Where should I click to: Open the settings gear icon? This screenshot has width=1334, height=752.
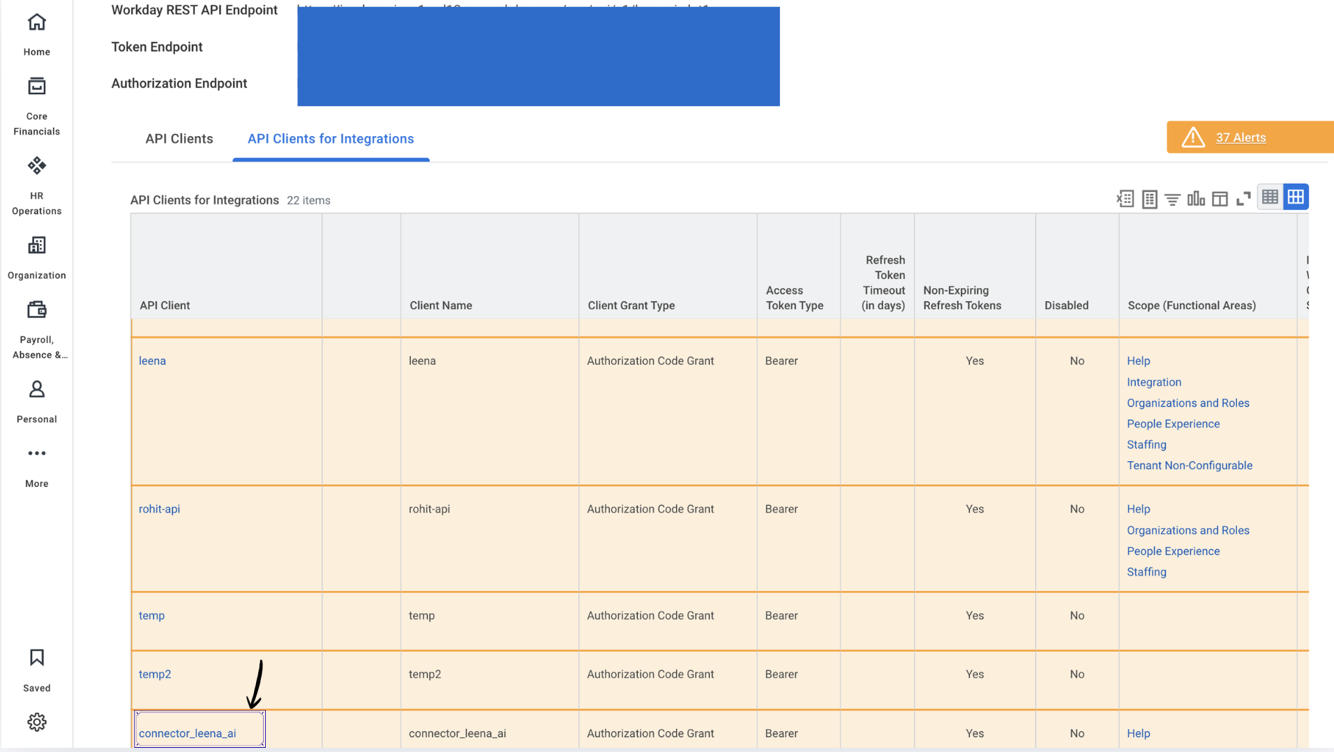click(36, 722)
